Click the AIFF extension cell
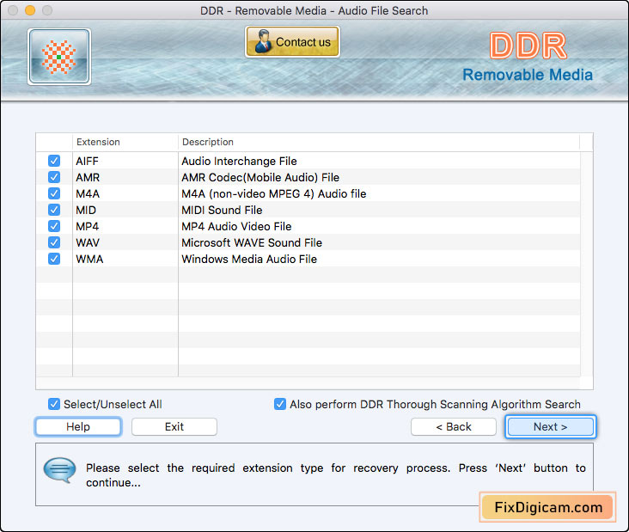The height and width of the screenshot is (532, 629). pos(125,161)
